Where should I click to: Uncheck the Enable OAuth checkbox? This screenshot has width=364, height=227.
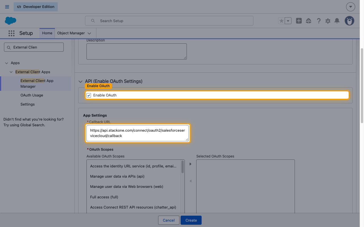click(x=89, y=95)
